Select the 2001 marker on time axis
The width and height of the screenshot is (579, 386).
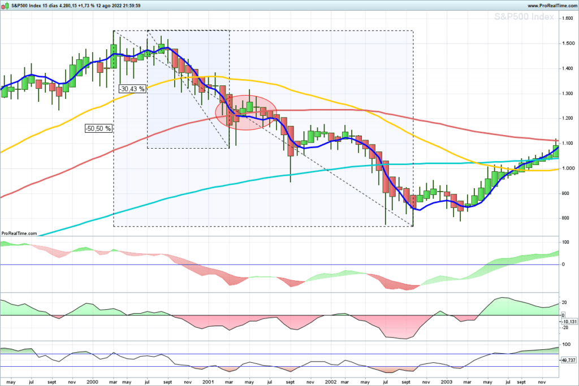(208, 382)
